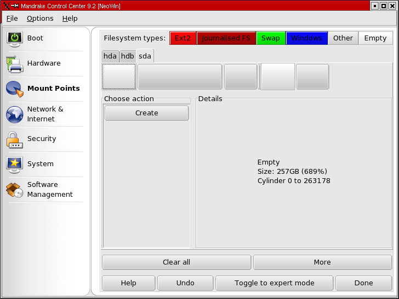Select the wide second partition block
The image size is (399, 299).
[x=180, y=77]
